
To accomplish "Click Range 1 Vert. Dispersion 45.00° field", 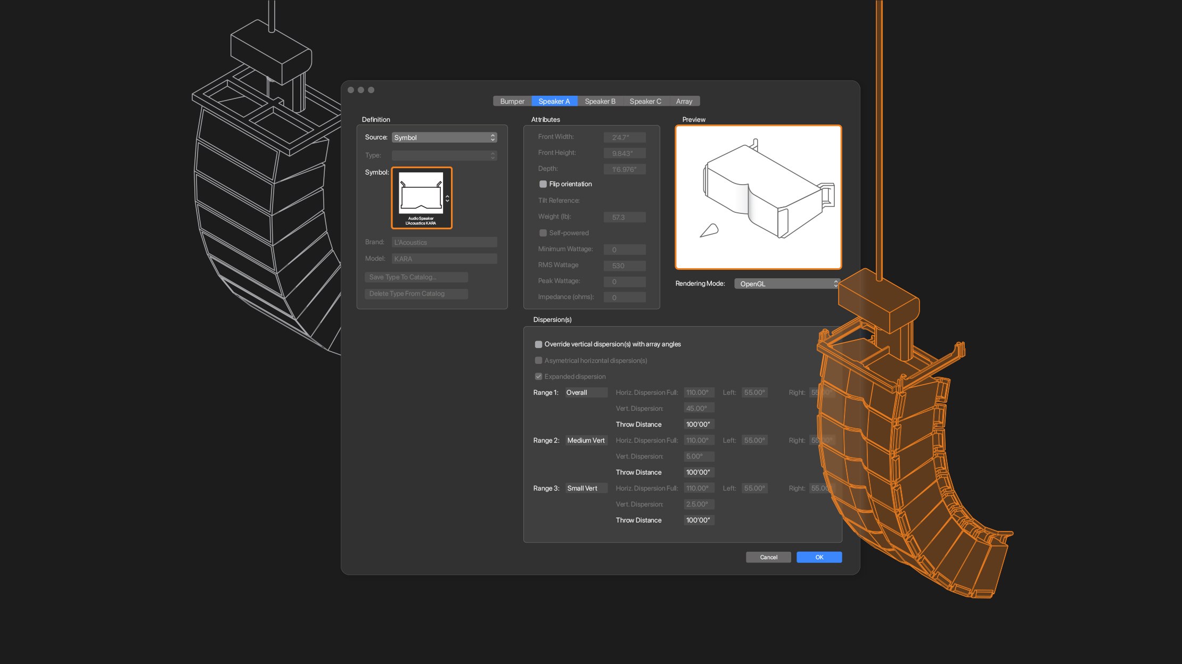I will [699, 408].
